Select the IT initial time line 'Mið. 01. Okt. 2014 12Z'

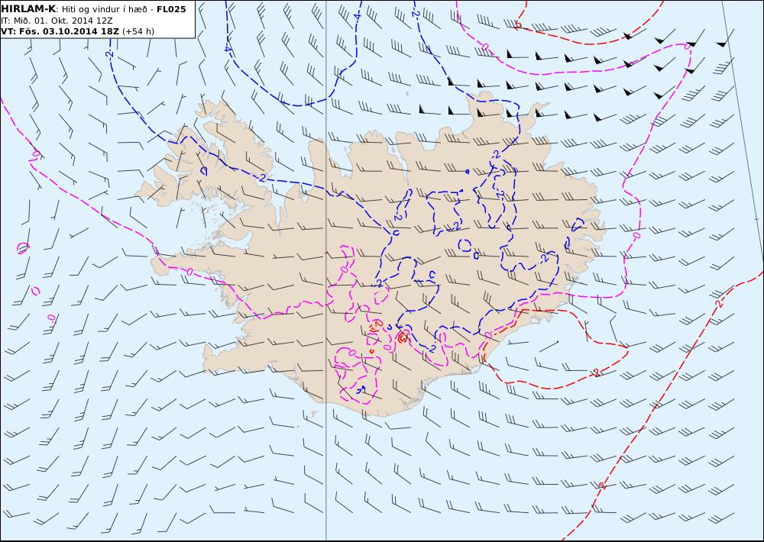(x=57, y=21)
